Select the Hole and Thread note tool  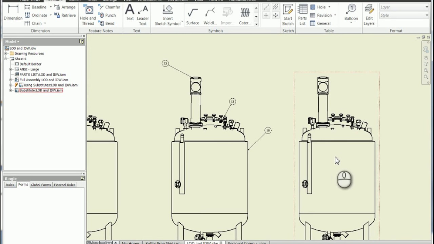click(x=88, y=15)
